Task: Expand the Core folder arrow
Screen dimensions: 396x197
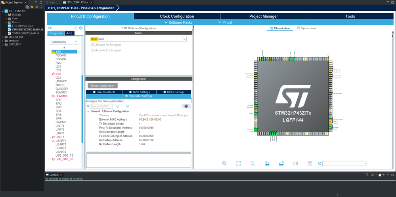Action: [x=6, y=18]
